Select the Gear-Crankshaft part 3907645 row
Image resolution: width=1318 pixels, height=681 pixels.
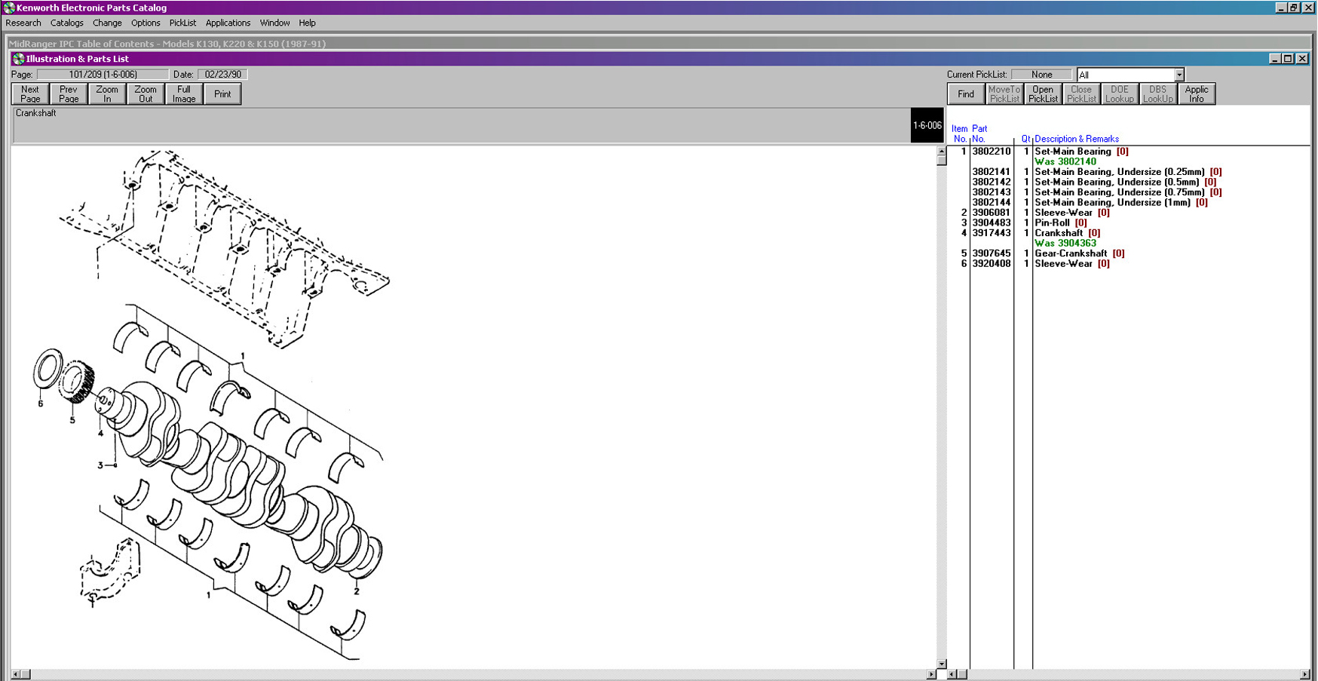point(1070,253)
